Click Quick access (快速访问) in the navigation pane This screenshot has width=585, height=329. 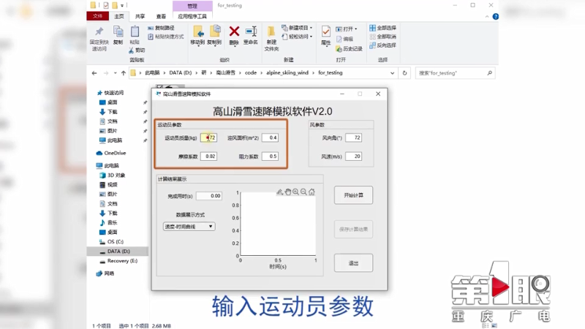110,93
